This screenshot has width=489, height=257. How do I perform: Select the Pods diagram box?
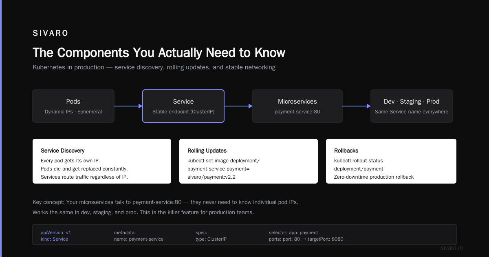point(73,106)
